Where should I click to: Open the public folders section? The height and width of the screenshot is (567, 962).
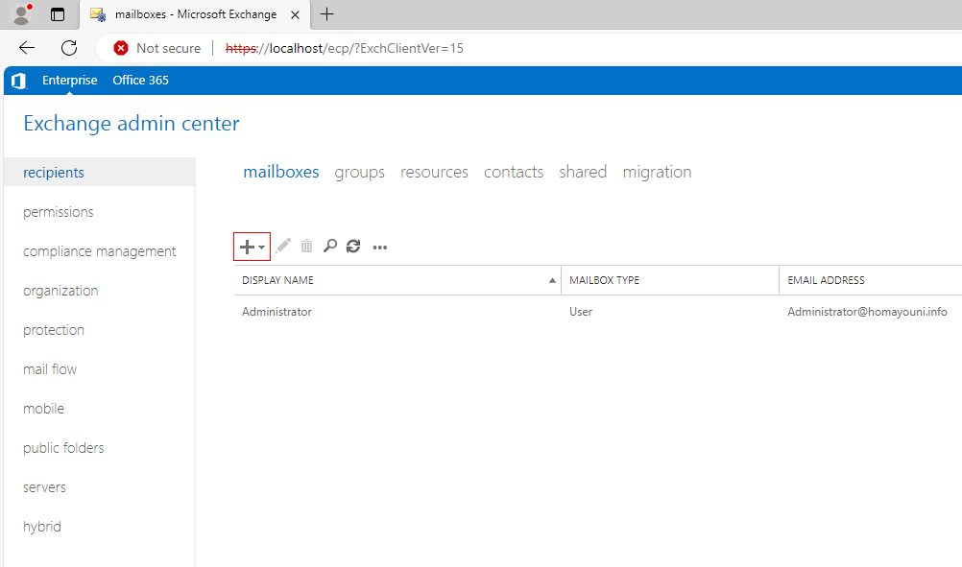point(63,448)
